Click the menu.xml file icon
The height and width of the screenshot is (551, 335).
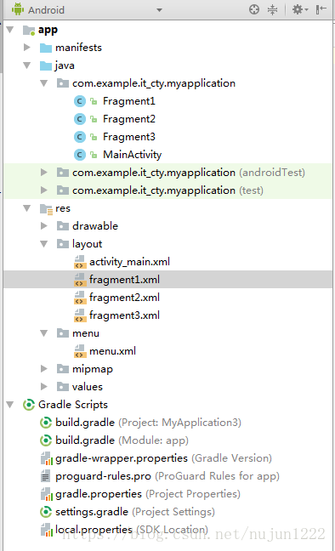80,351
